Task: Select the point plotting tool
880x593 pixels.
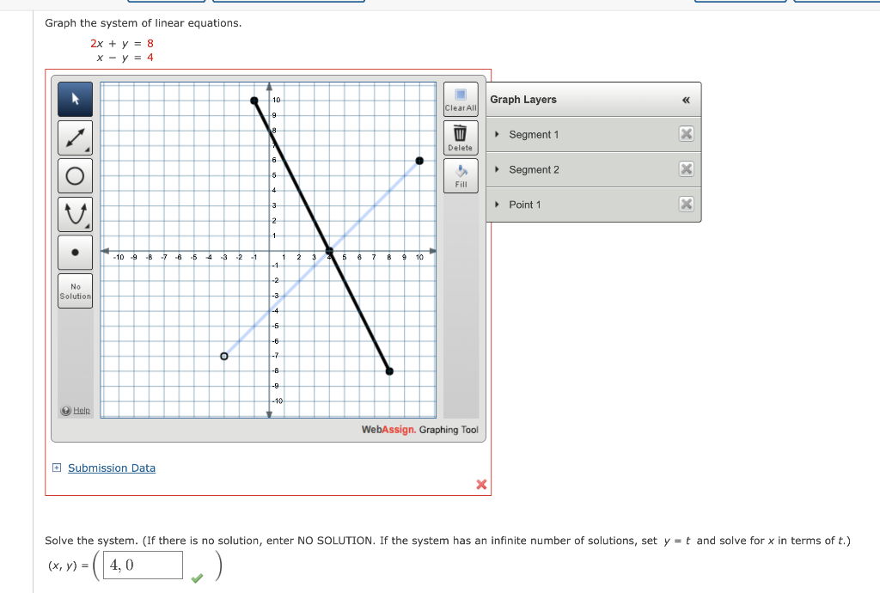Action: click(75, 251)
